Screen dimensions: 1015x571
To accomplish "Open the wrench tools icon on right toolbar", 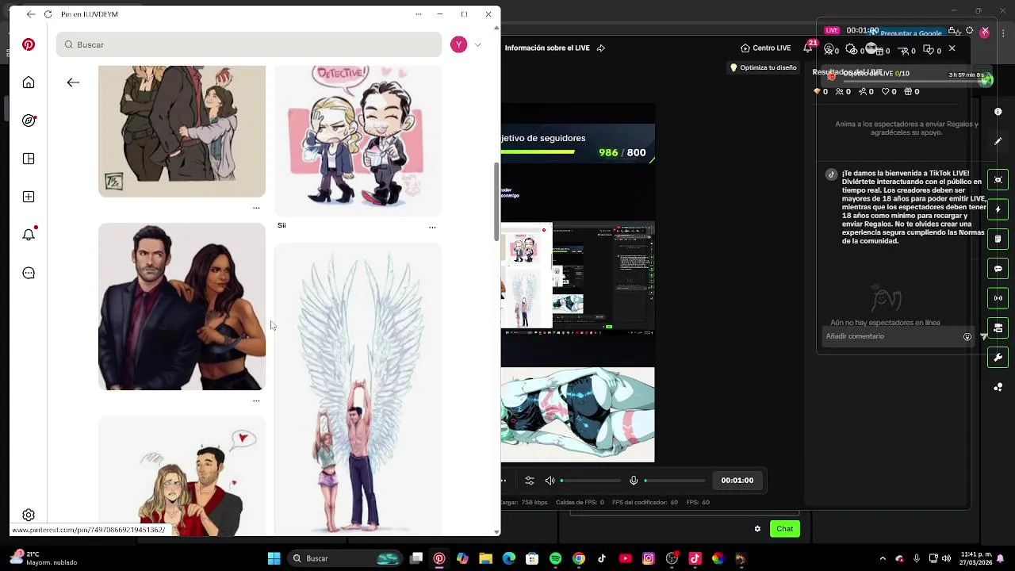I will 998,358.
